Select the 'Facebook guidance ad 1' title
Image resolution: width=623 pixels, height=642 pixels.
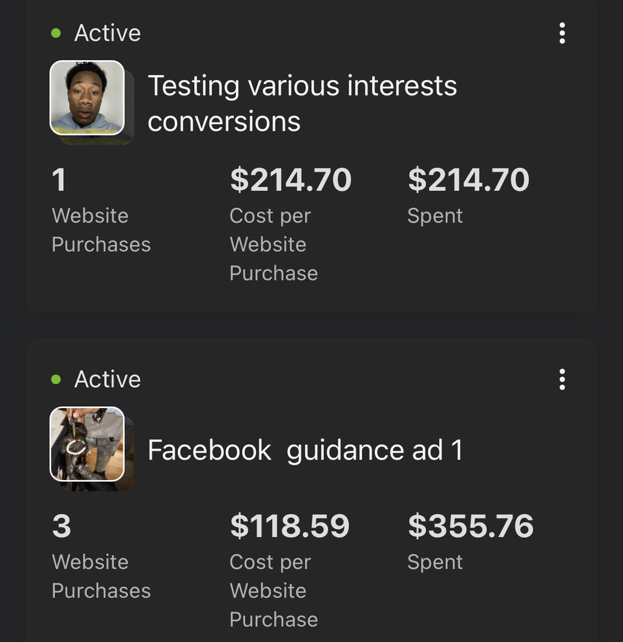point(305,450)
